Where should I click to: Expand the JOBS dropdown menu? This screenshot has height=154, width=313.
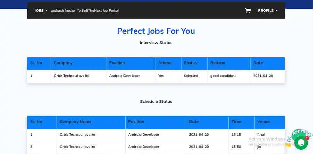click(41, 11)
